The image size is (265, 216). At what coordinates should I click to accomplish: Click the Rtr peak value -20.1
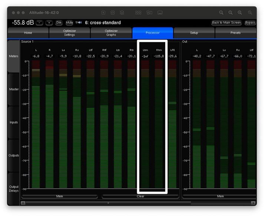(132, 56)
